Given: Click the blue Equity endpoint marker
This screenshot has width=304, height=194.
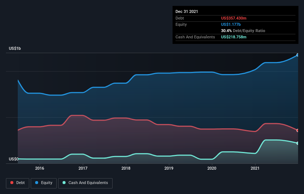Looking at the screenshot, I should 298,55.
